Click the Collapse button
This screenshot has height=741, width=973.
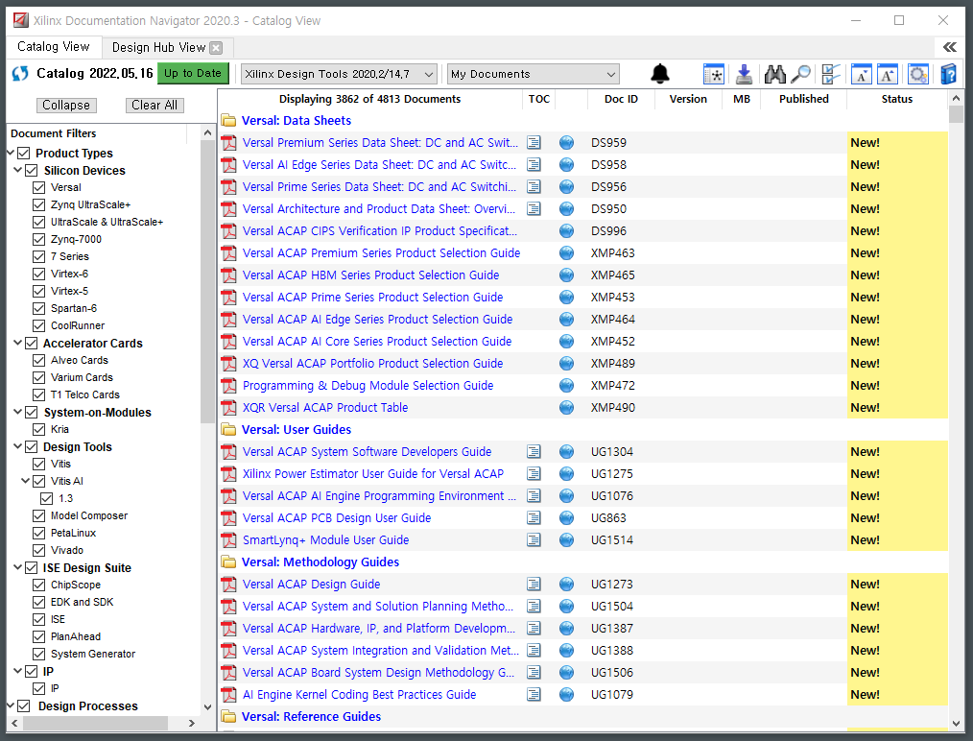[x=66, y=105]
